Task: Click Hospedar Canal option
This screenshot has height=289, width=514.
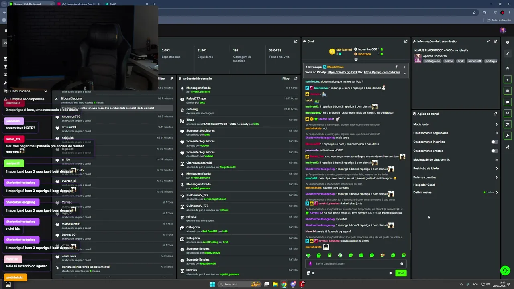Action: (x=424, y=185)
